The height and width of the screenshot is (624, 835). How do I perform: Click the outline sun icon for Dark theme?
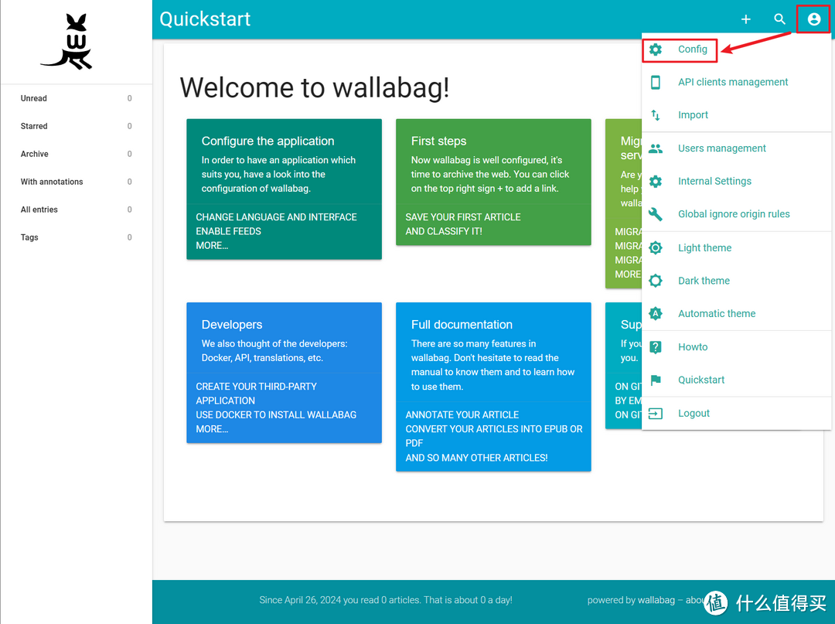pyautogui.click(x=656, y=281)
